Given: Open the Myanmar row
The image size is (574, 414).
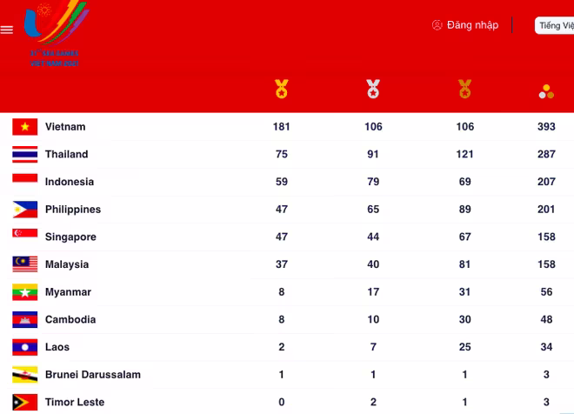Looking at the screenshot, I should coord(68,292).
